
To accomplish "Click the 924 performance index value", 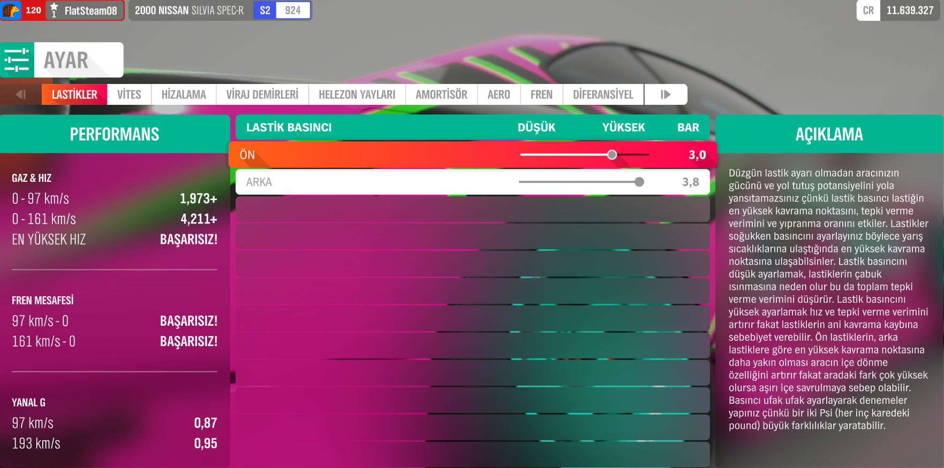I will click(293, 11).
